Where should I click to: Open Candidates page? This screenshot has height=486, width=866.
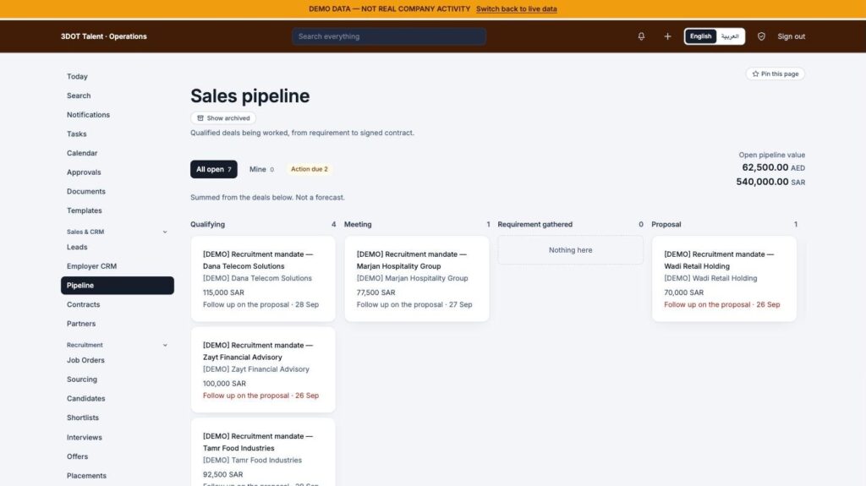(x=117, y=398)
